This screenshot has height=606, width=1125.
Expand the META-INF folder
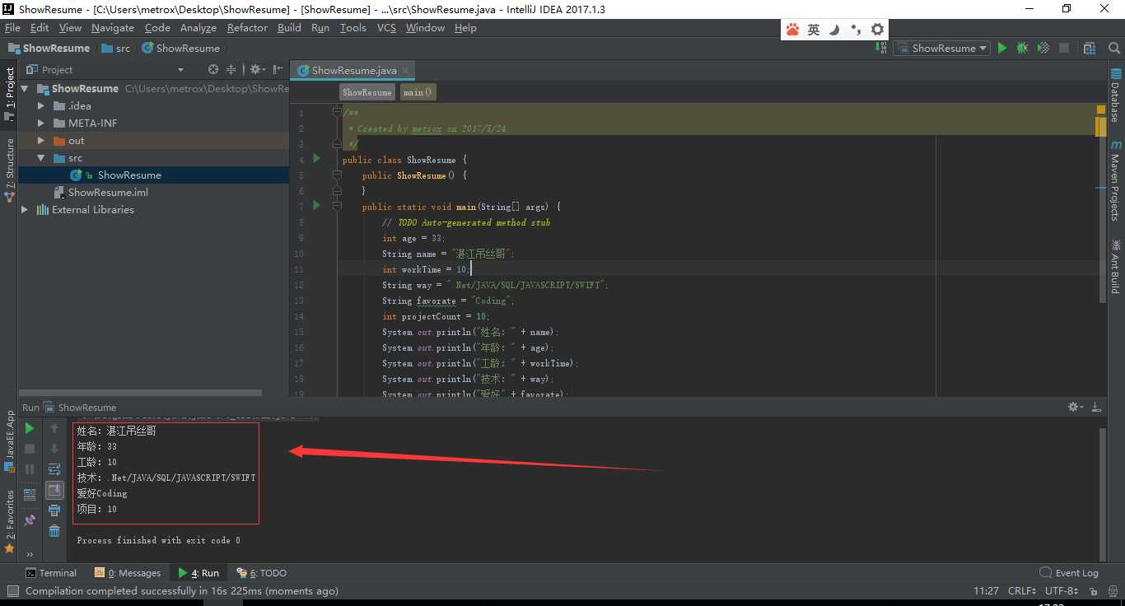point(41,124)
